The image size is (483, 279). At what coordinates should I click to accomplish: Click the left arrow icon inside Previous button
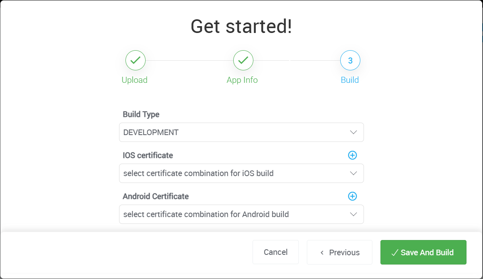(x=322, y=252)
